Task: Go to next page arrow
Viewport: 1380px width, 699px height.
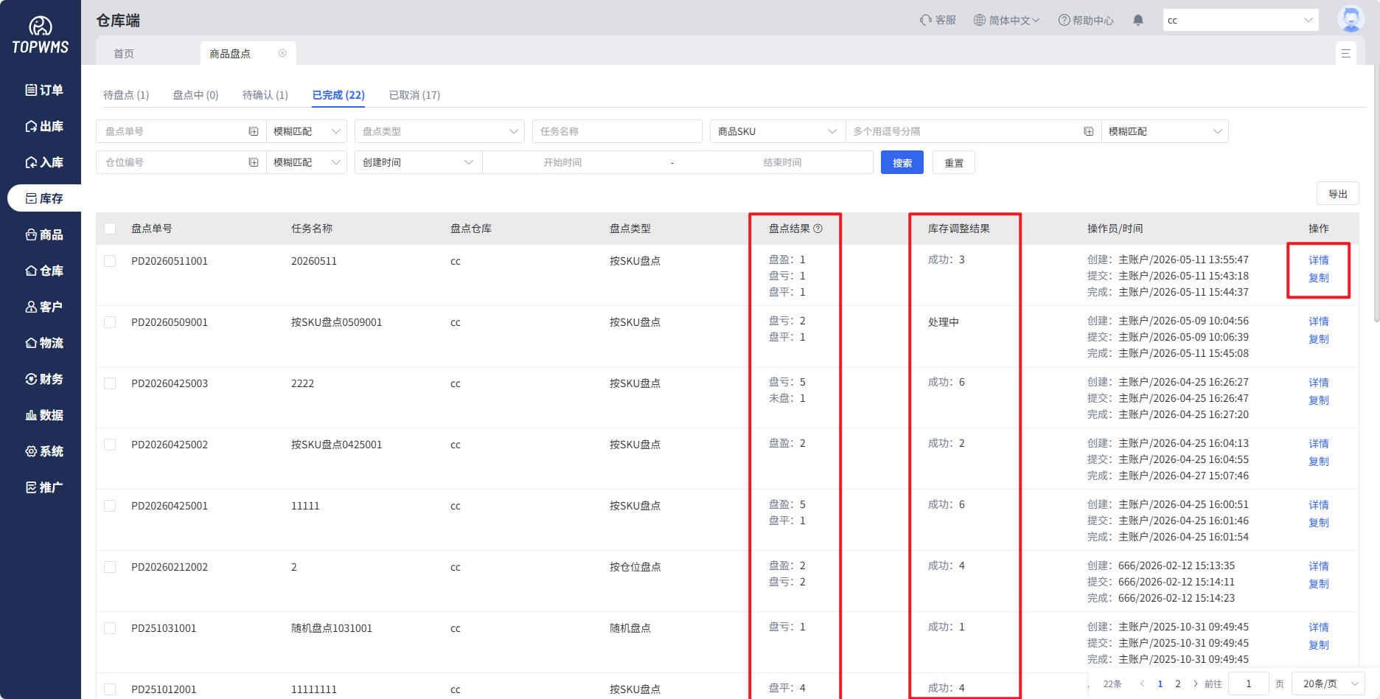Action: pos(1195,684)
